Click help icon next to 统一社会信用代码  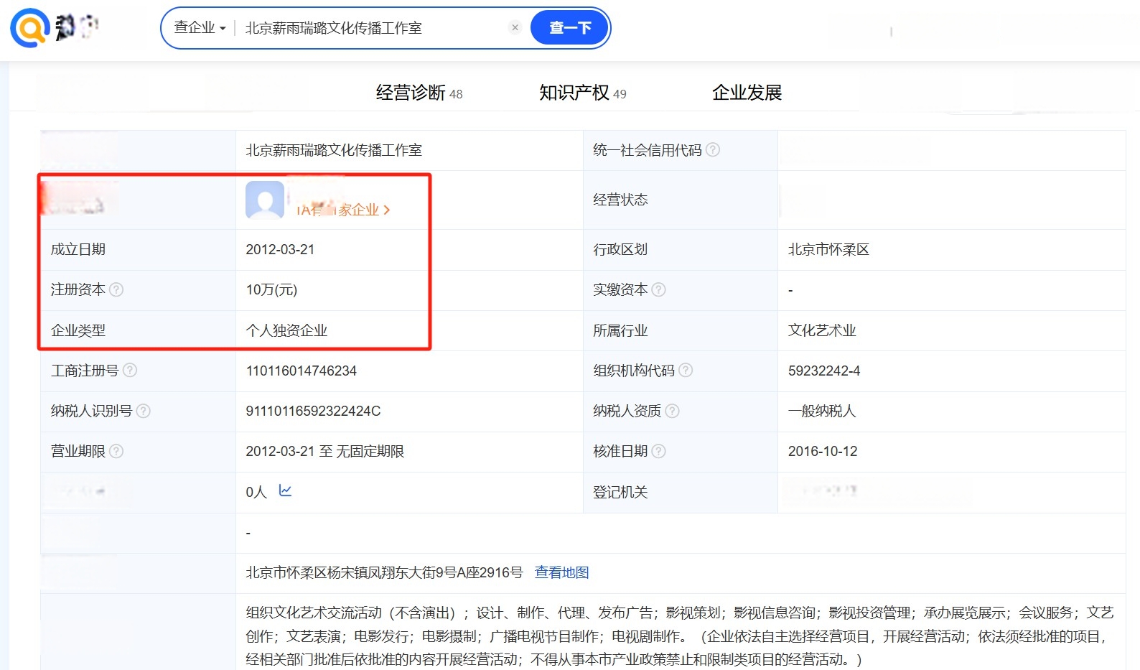713,149
